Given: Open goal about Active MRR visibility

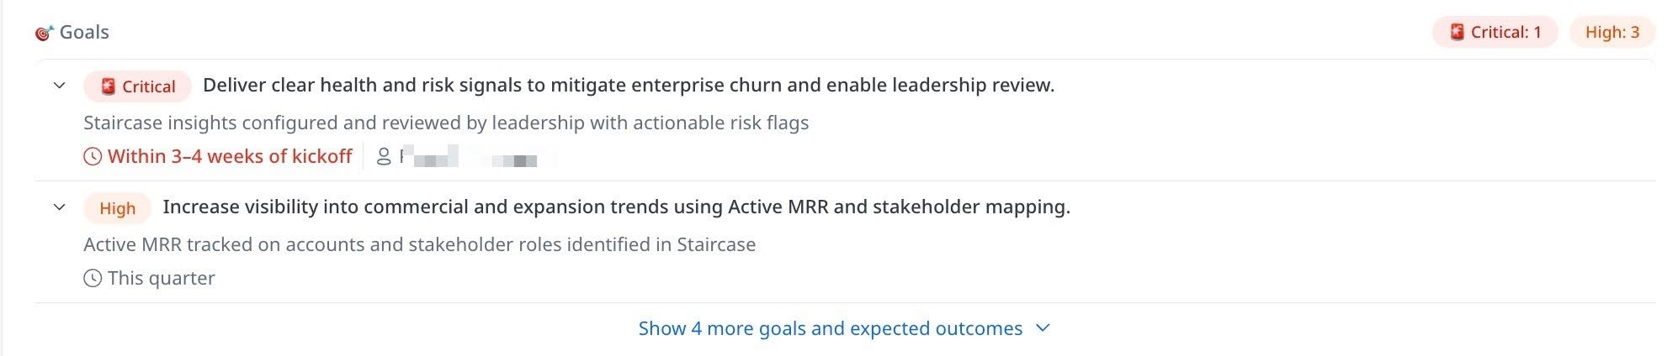Looking at the screenshot, I should click(616, 207).
